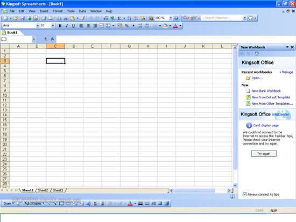Switch to Sheet3 tab

tap(58, 190)
